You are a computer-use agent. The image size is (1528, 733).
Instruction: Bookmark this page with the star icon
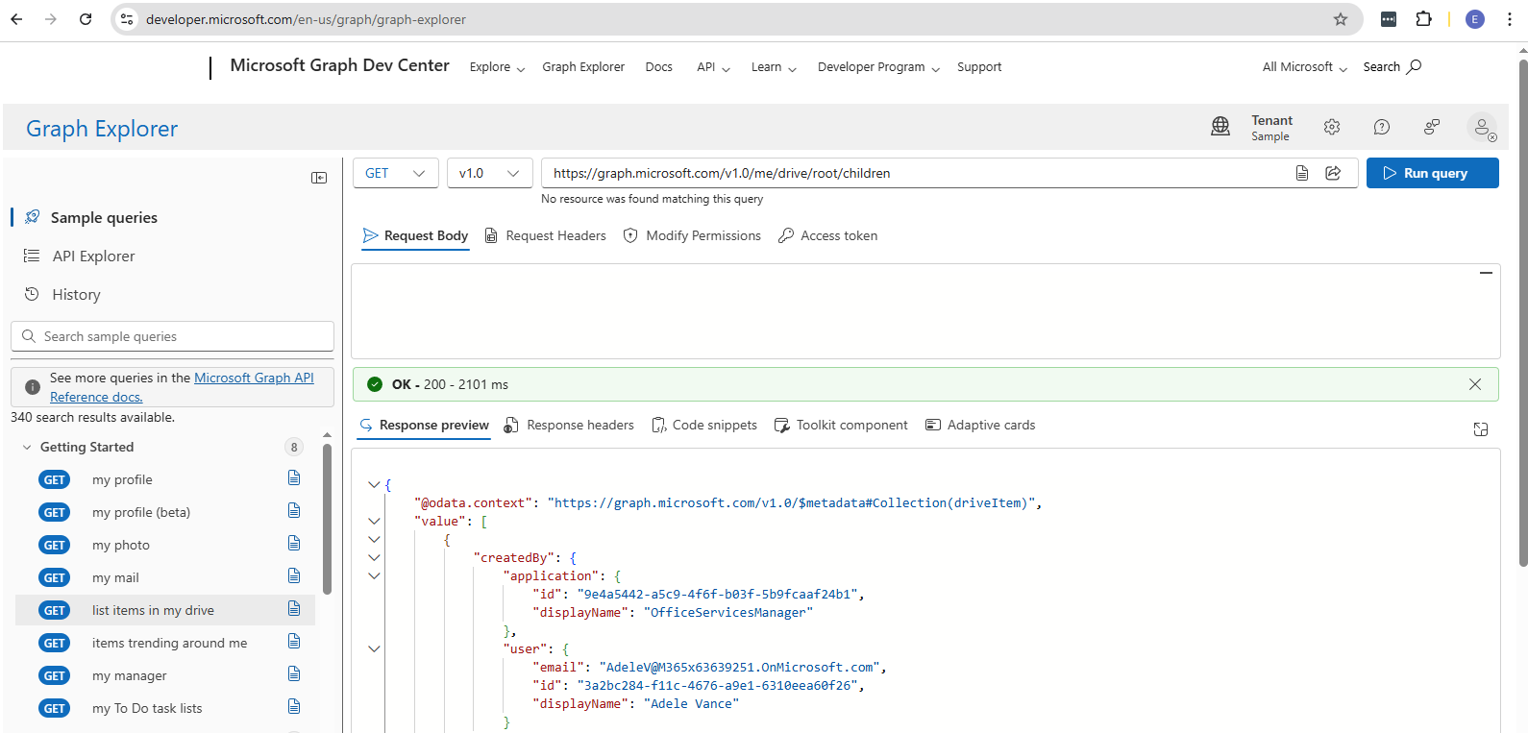pos(1340,19)
